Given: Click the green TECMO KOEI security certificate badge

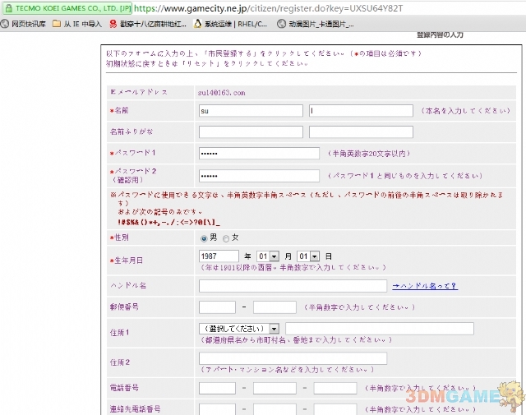Looking at the screenshot, I should 67,7.
